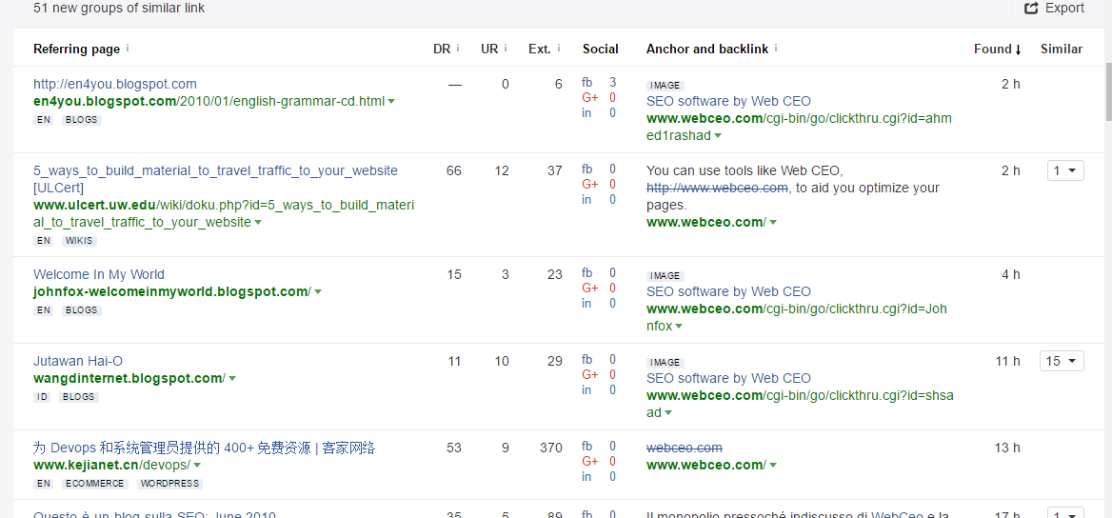Click the UR column header
This screenshot has height=518, width=1112.
[489, 49]
